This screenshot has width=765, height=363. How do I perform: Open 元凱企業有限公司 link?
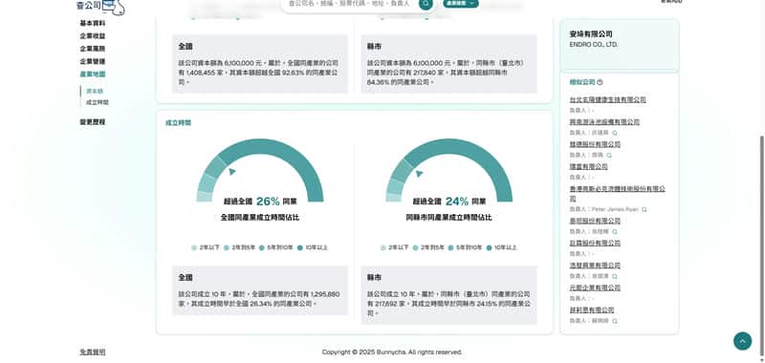pos(595,288)
